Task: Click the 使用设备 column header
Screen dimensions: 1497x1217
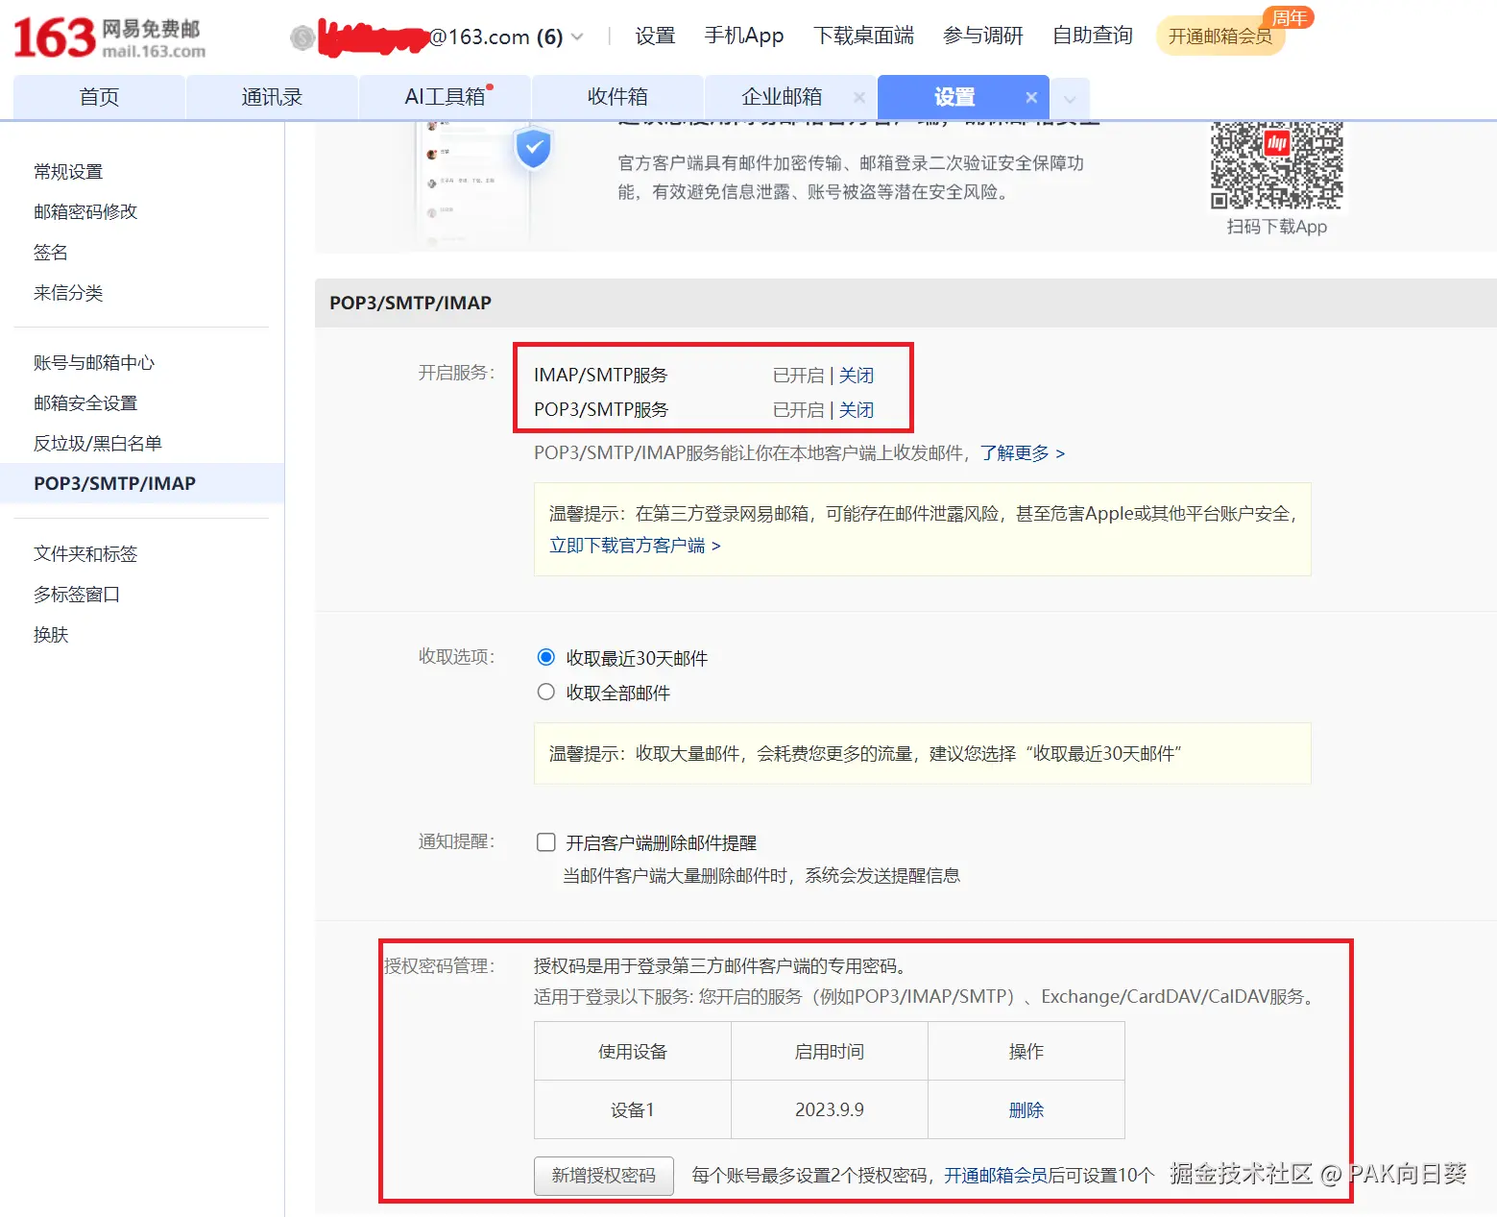Action: [633, 1051]
